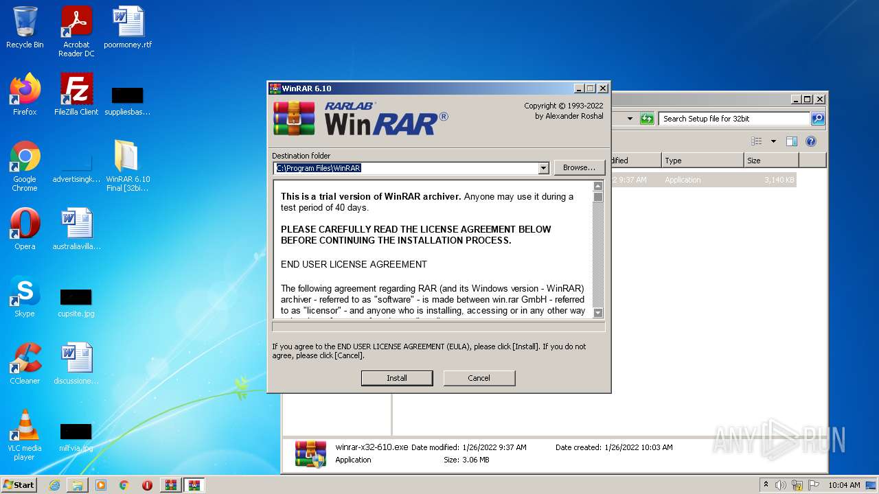
Task: Launch the CCleaner desktop shortcut
Action: pyautogui.click(x=25, y=364)
